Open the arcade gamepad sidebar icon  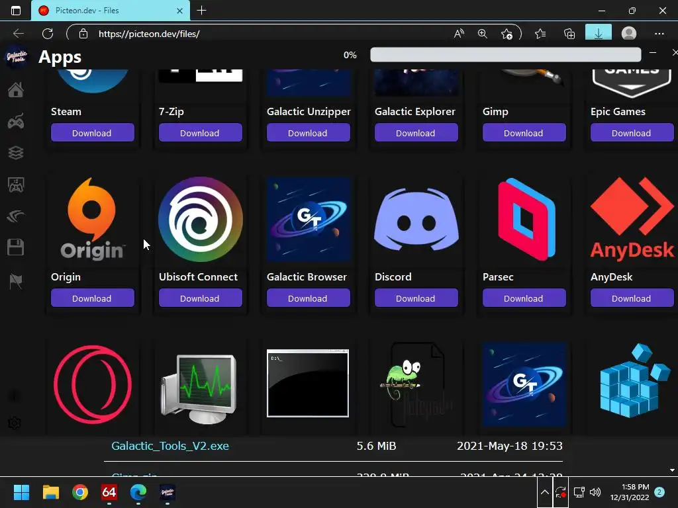16,185
